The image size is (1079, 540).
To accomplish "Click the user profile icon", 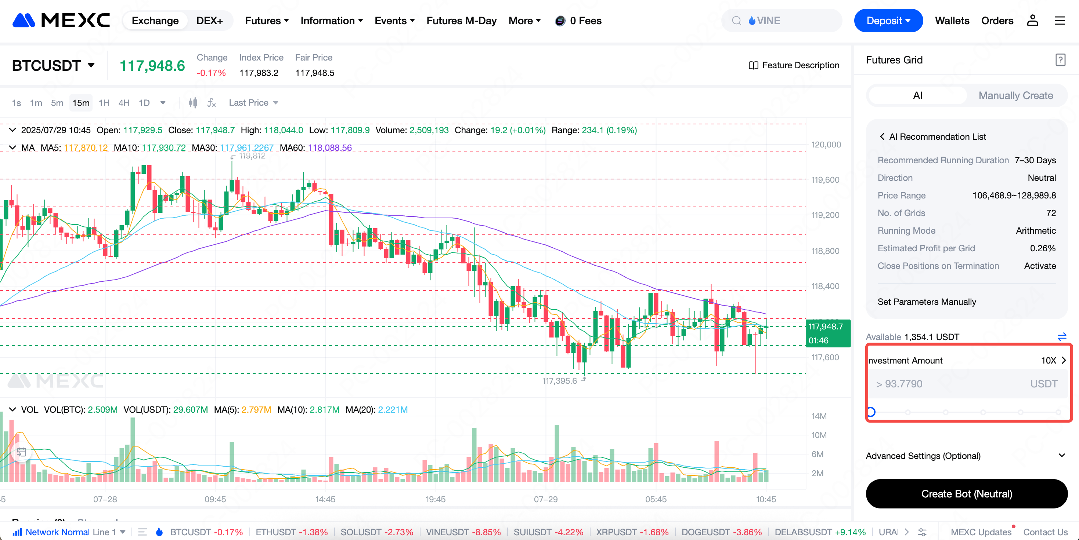I will coord(1032,21).
